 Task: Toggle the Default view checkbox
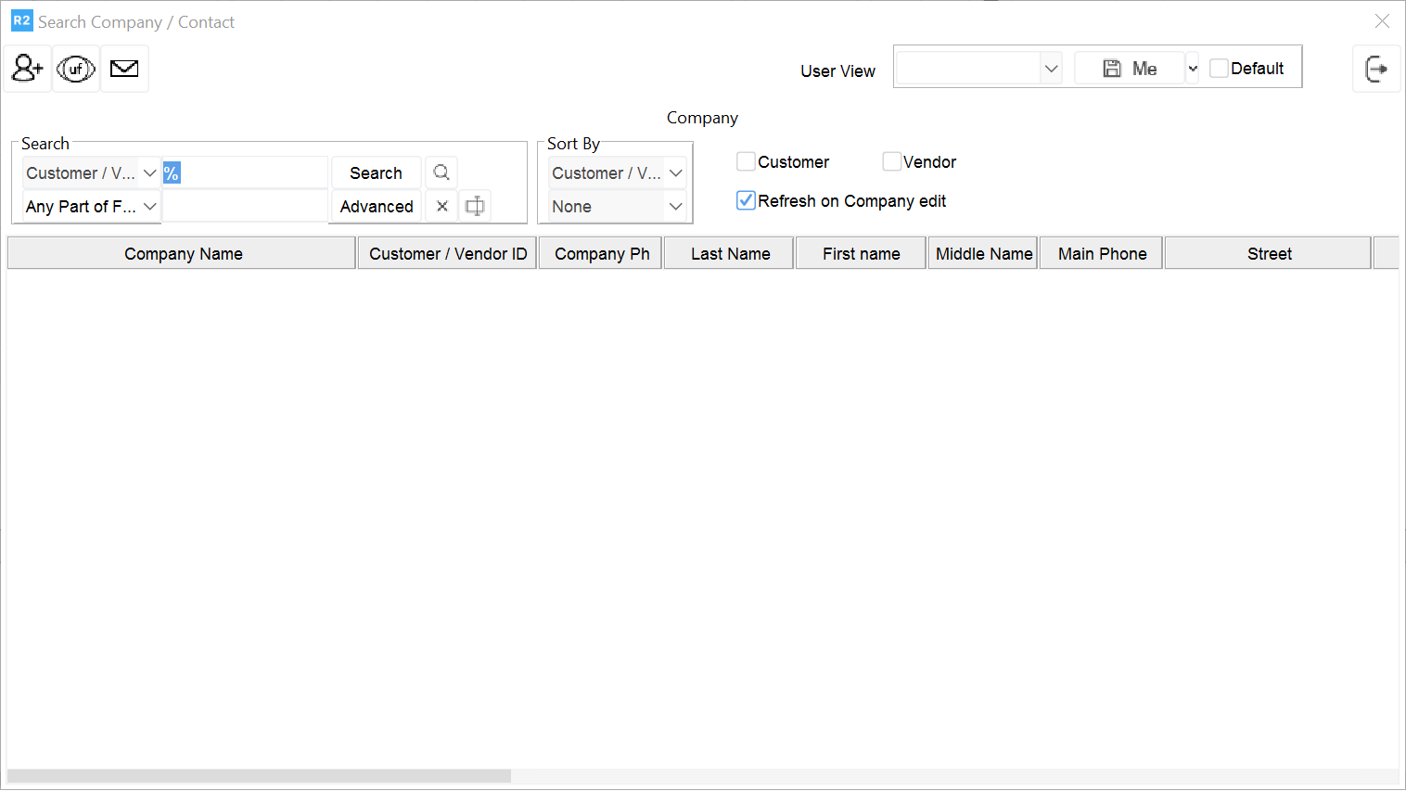coord(1220,69)
